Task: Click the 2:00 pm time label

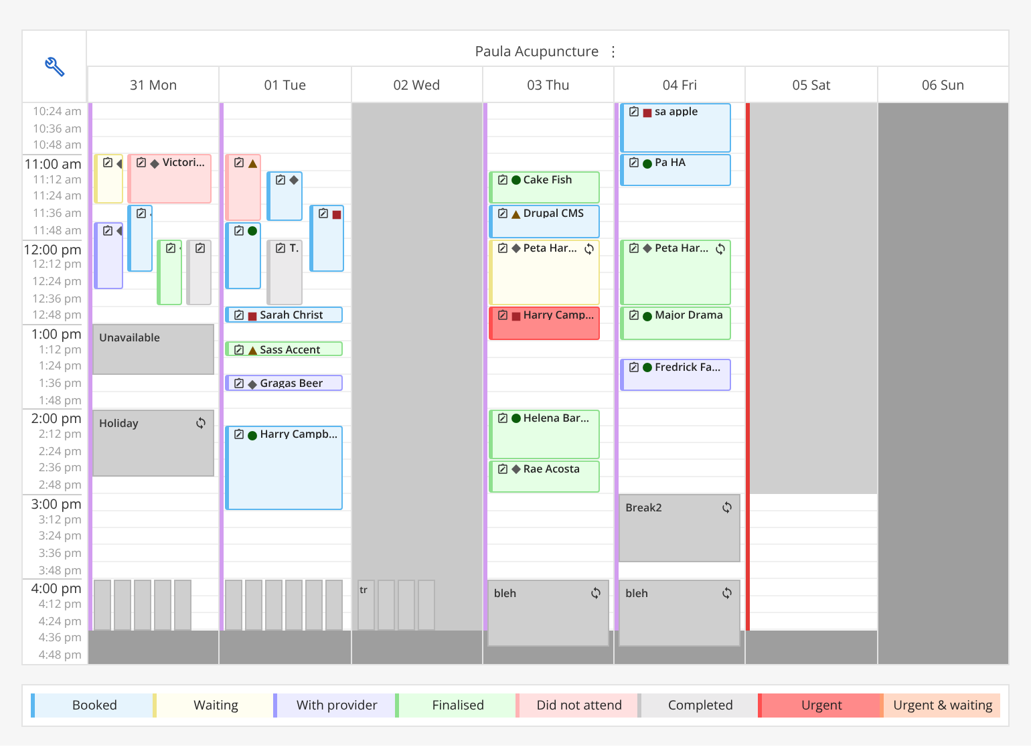Action: click(56, 418)
